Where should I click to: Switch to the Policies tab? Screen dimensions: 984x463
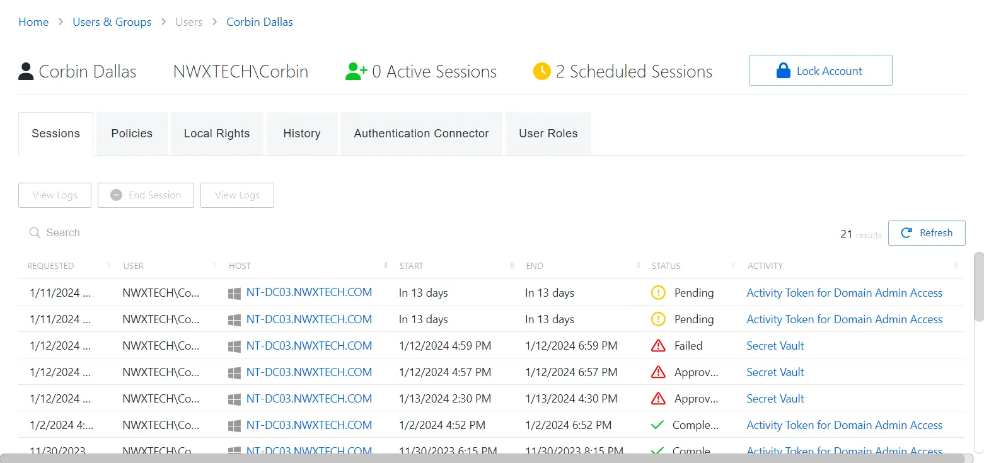[x=132, y=134]
